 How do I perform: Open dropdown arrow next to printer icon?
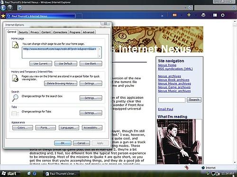tap(210, 15)
